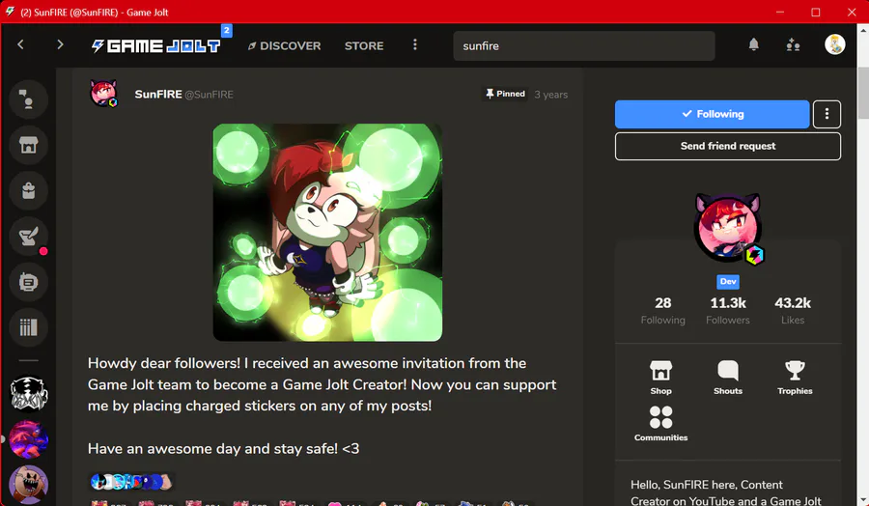Open the black and white monster community
The height and width of the screenshot is (506, 869).
tap(29, 393)
